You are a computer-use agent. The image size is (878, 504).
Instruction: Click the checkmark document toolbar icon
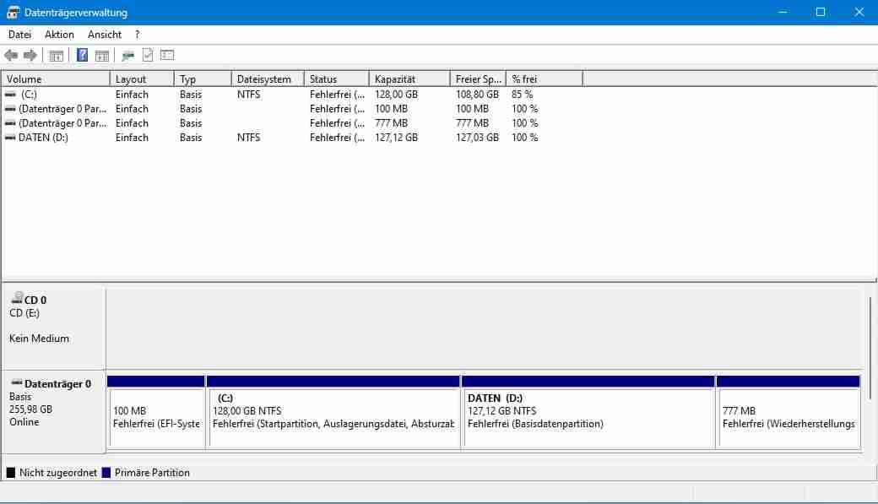click(x=148, y=56)
